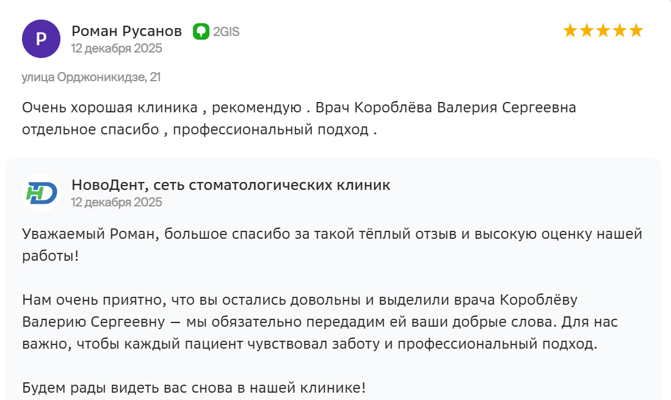Select the first rating star
671x400 pixels.
point(570,31)
